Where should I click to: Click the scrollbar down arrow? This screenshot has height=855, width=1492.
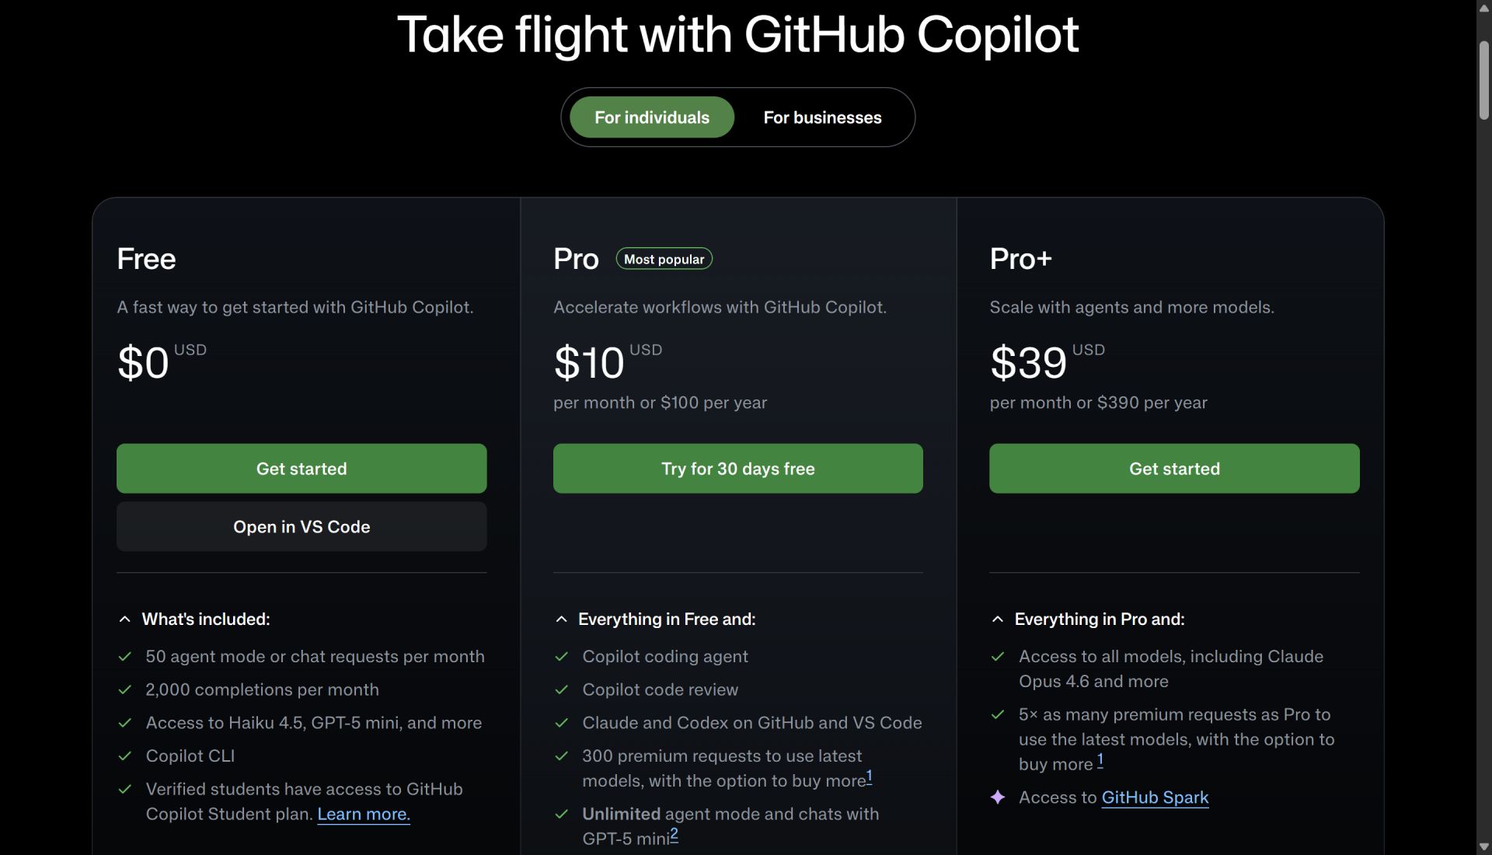tap(1483, 846)
